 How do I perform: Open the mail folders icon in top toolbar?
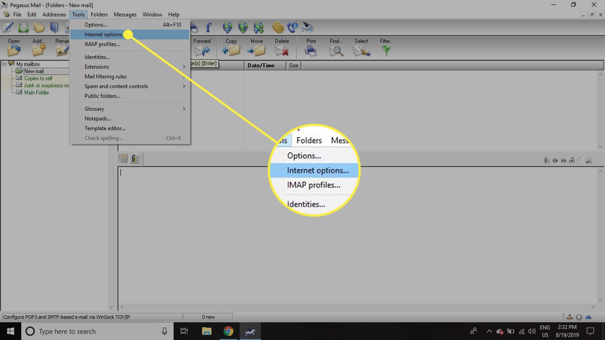tap(39, 27)
